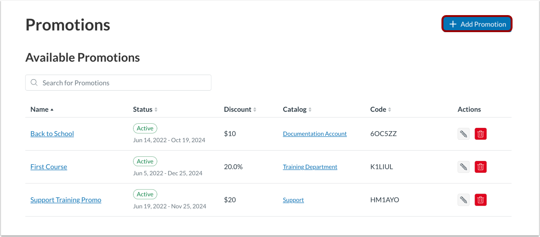Open the Support catalog link

tap(293, 200)
